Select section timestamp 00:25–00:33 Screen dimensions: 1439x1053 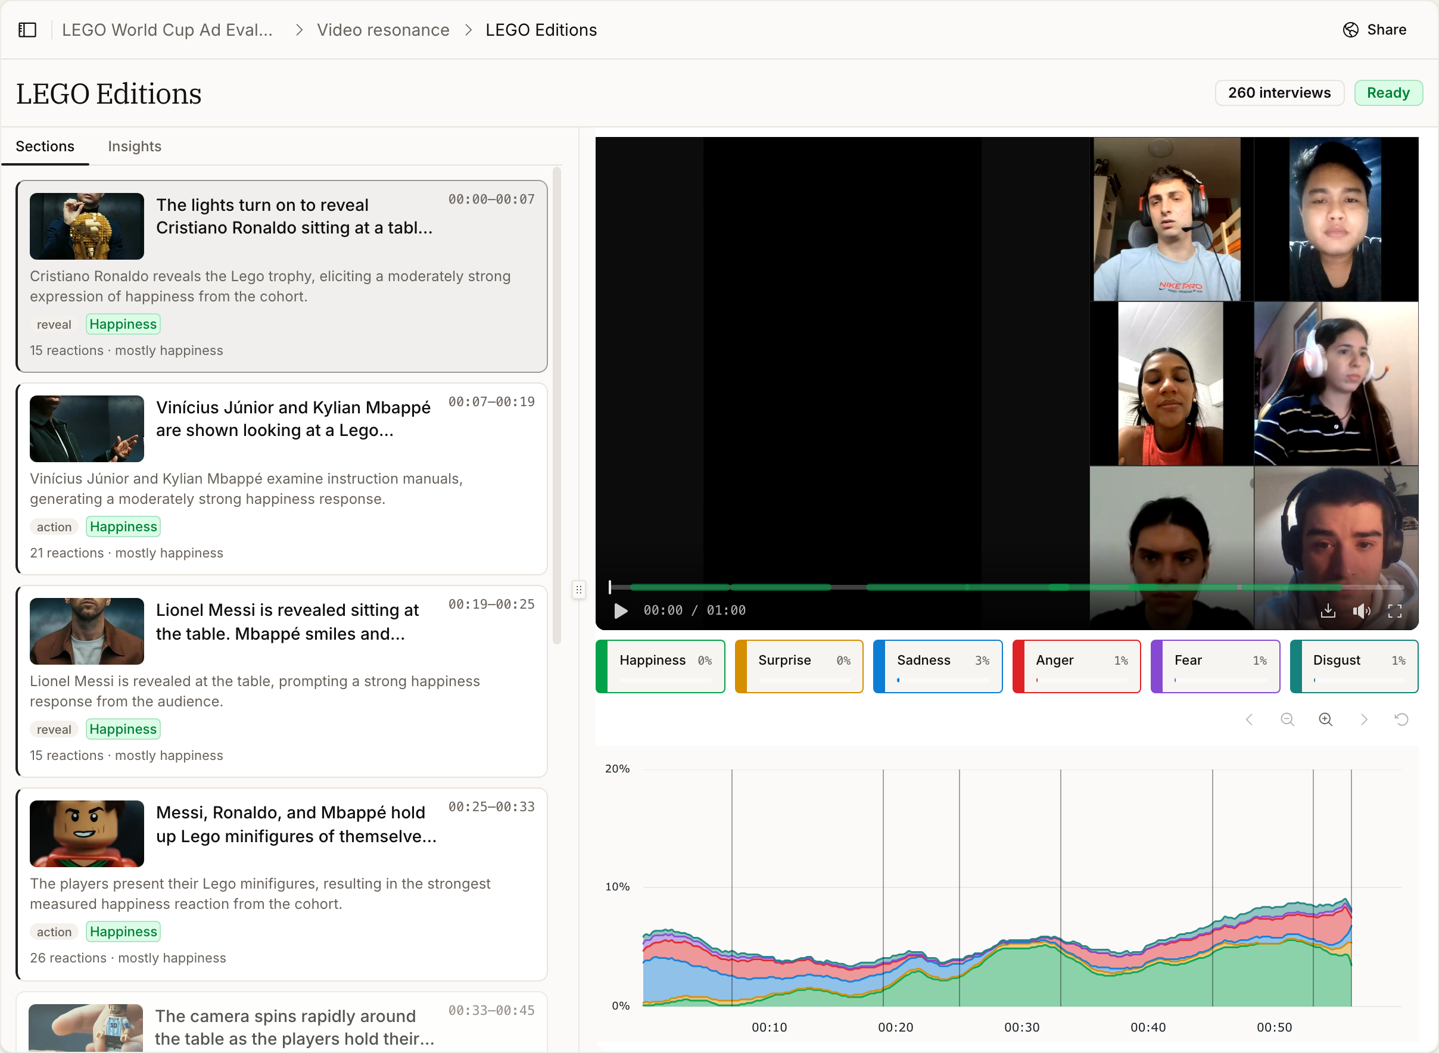[491, 807]
